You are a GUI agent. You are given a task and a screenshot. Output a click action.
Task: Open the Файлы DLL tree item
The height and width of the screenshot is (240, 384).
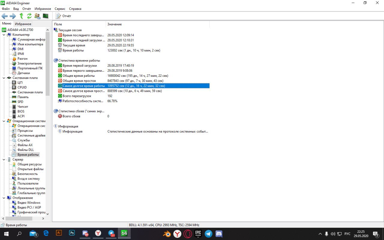pos(23,150)
